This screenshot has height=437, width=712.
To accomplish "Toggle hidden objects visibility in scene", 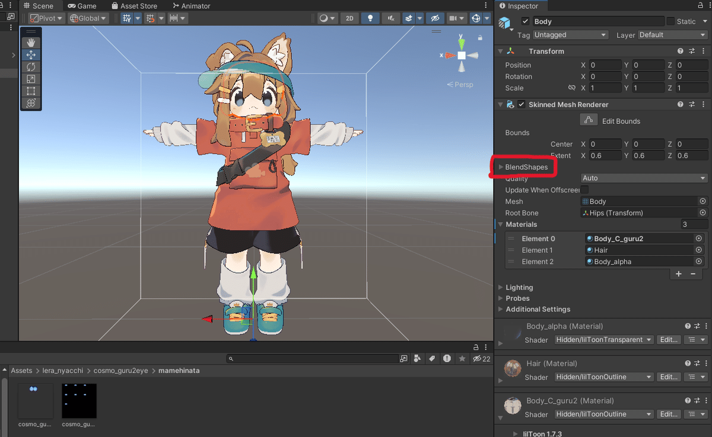I will coord(436,18).
